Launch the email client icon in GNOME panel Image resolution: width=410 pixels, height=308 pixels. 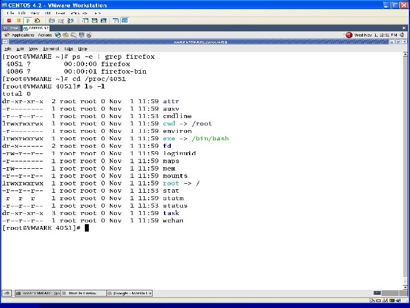point(65,35)
